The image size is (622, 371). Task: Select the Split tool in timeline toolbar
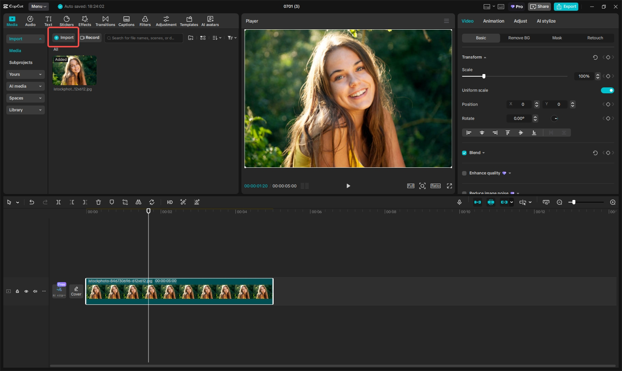pyautogui.click(x=58, y=202)
